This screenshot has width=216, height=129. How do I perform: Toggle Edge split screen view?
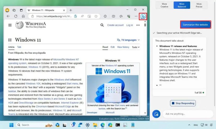pos(113,16)
